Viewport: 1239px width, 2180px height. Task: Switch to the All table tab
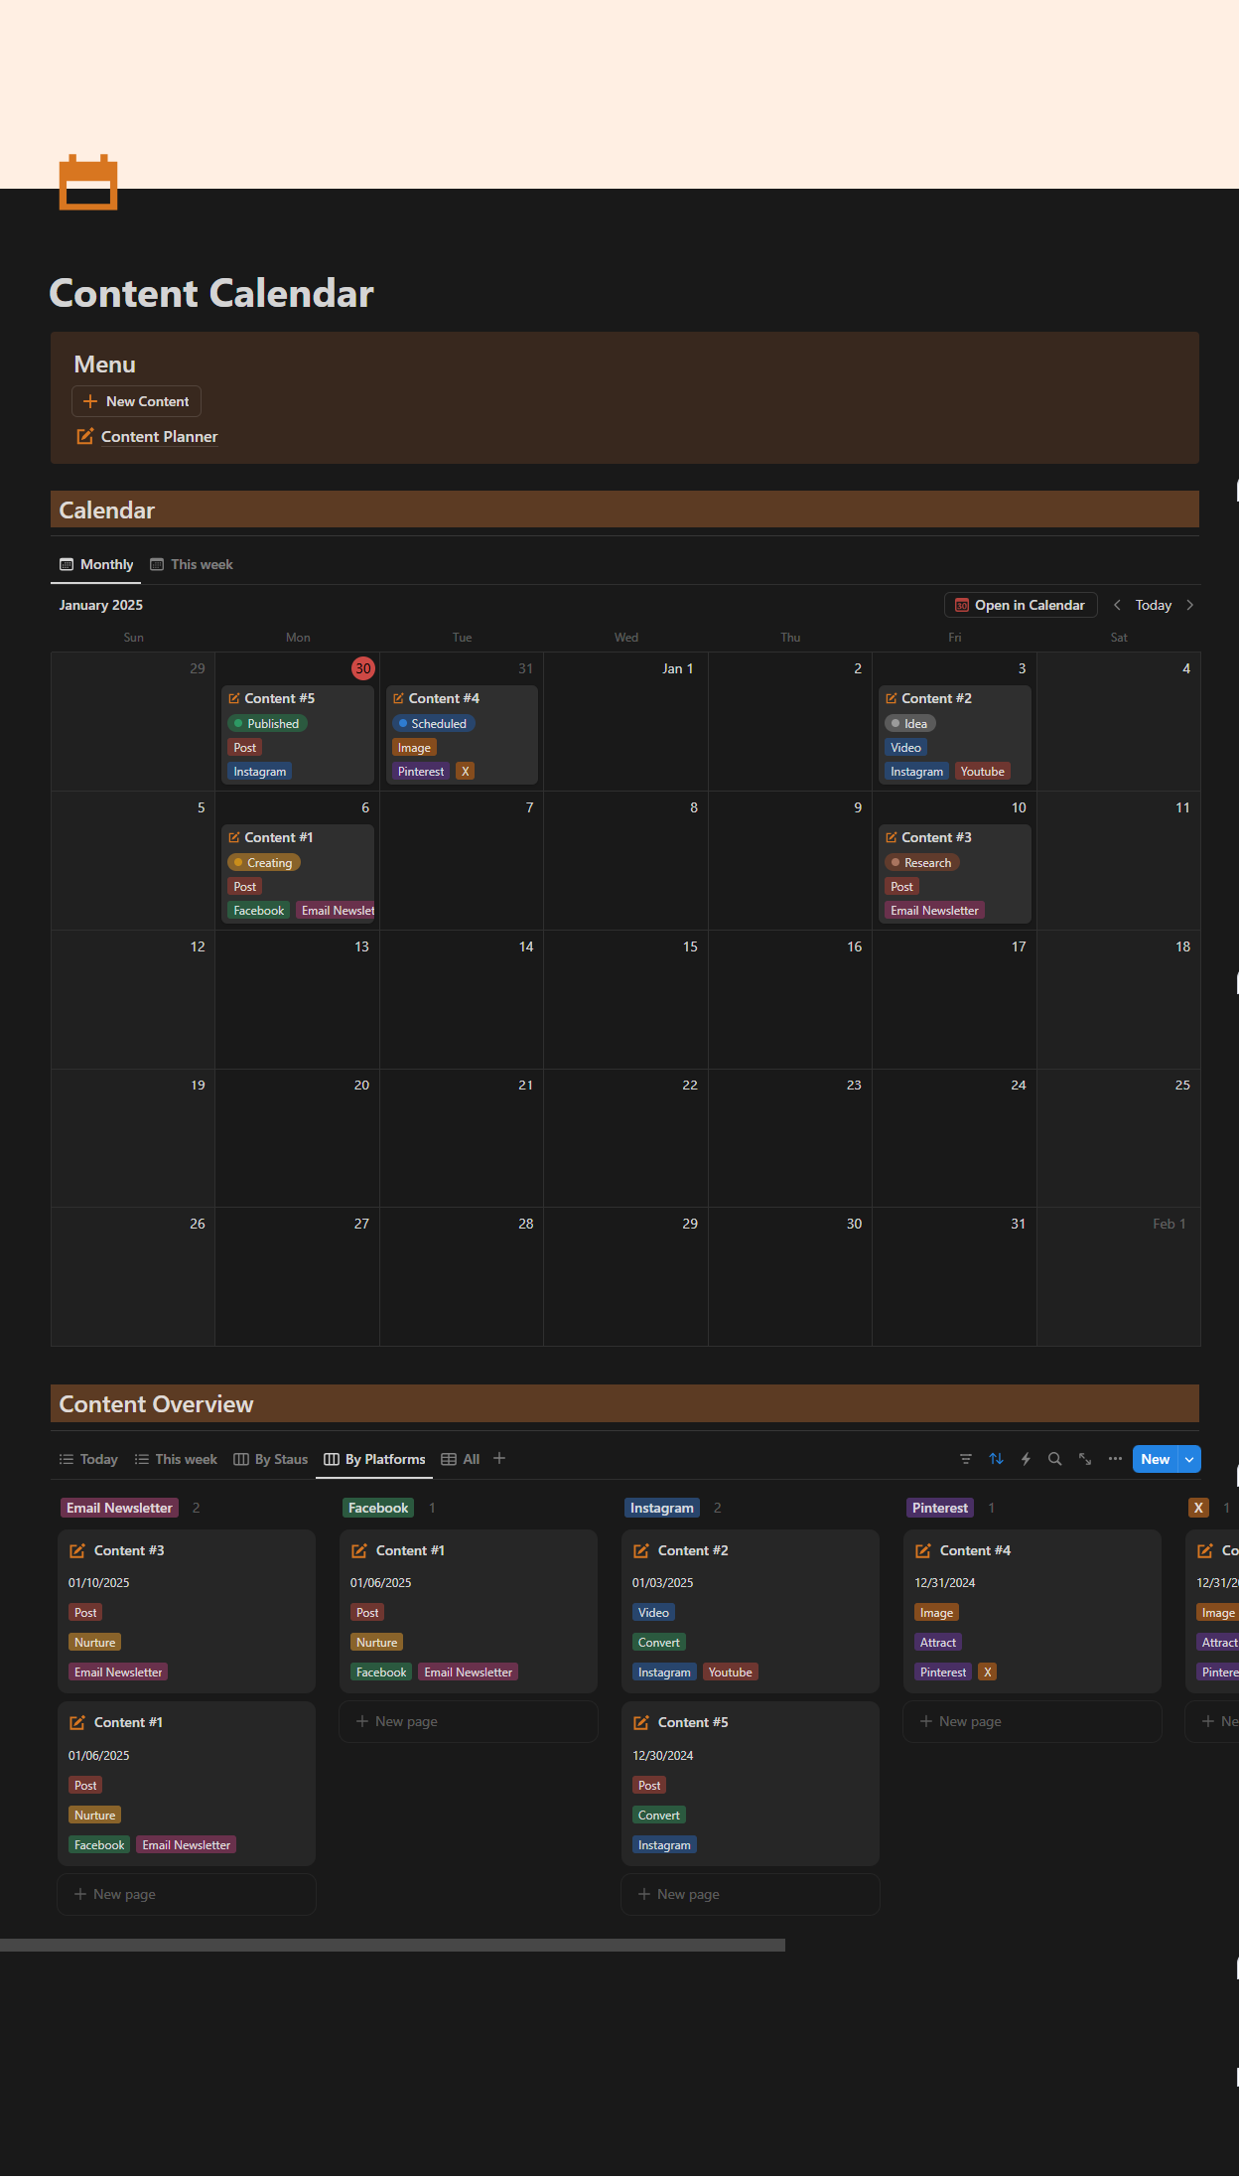point(461,1459)
